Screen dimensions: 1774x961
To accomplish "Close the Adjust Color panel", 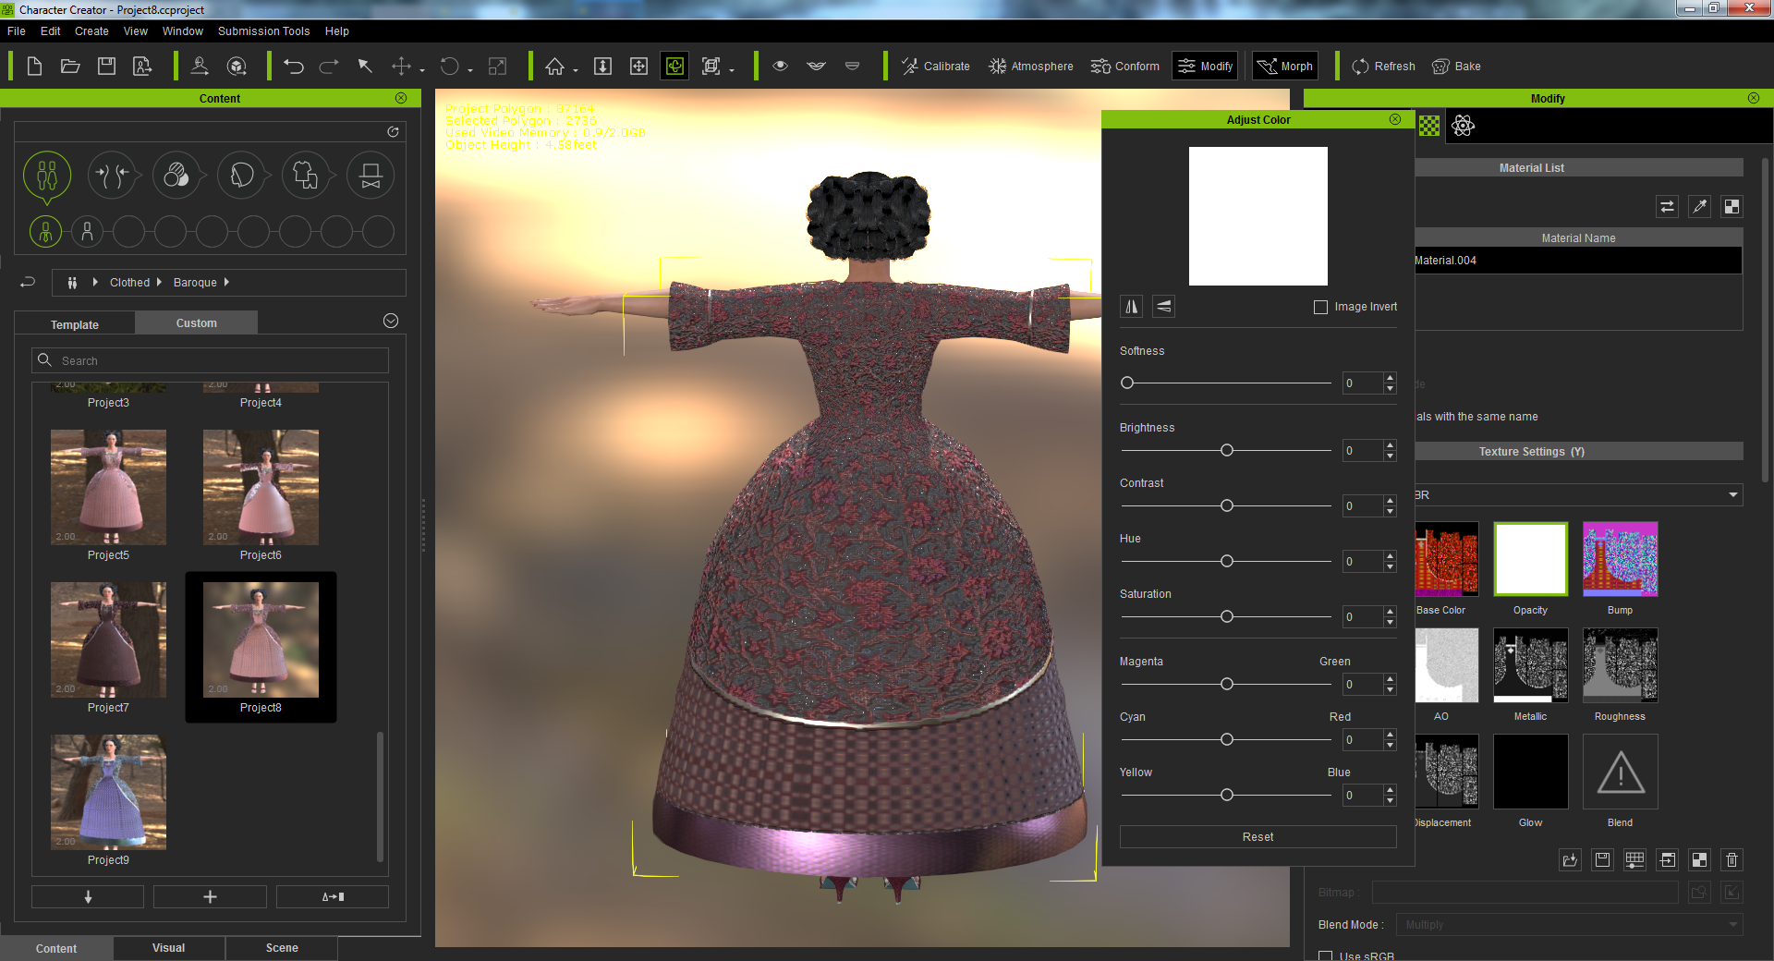I will pyautogui.click(x=1395, y=119).
